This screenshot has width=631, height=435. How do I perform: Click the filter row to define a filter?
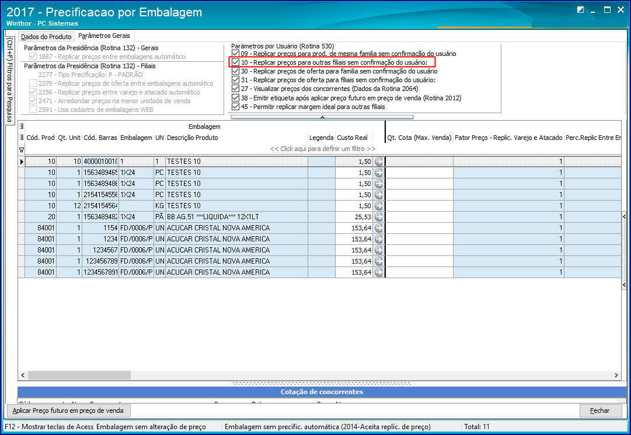(322, 149)
